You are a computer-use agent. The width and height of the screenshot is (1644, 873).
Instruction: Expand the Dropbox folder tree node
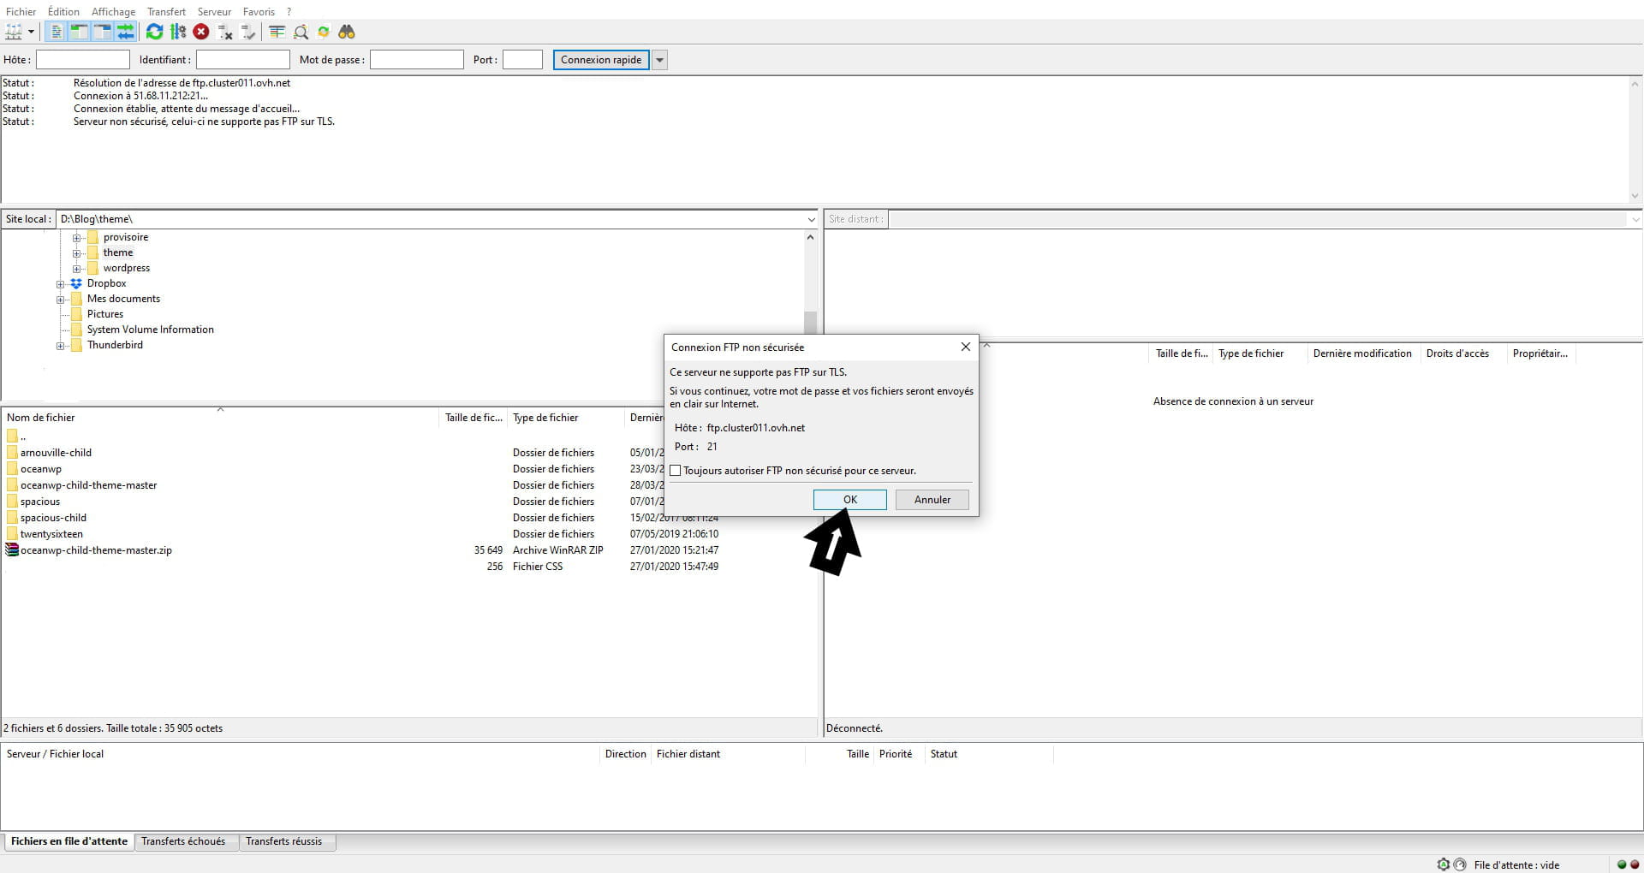coord(61,284)
